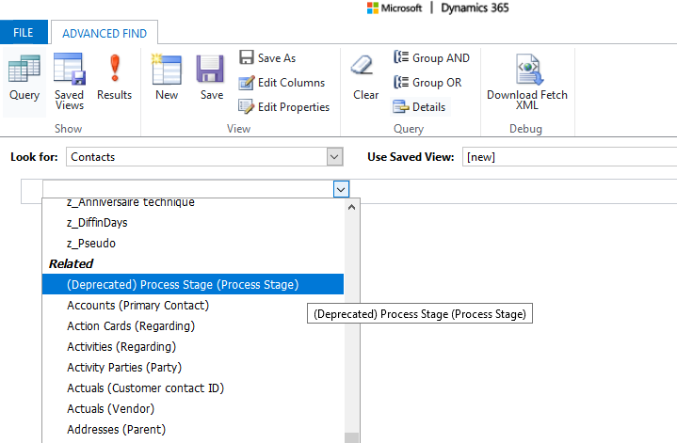Click the Save floppy disk icon
The height and width of the screenshot is (443, 677).
[x=212, y=69]
